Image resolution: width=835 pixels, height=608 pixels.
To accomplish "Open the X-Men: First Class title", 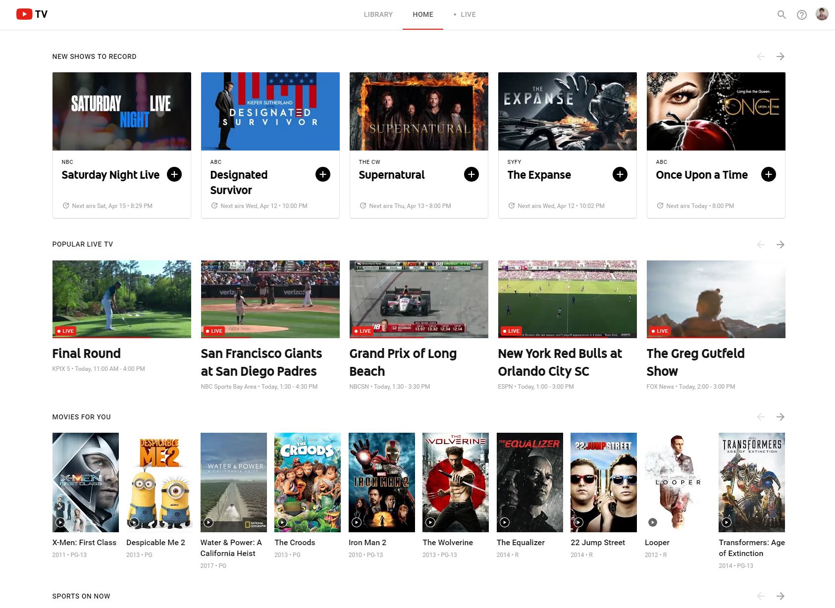I will coord(84,543).
